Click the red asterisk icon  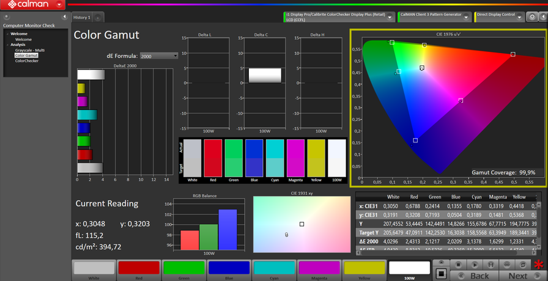coord(538,265)
